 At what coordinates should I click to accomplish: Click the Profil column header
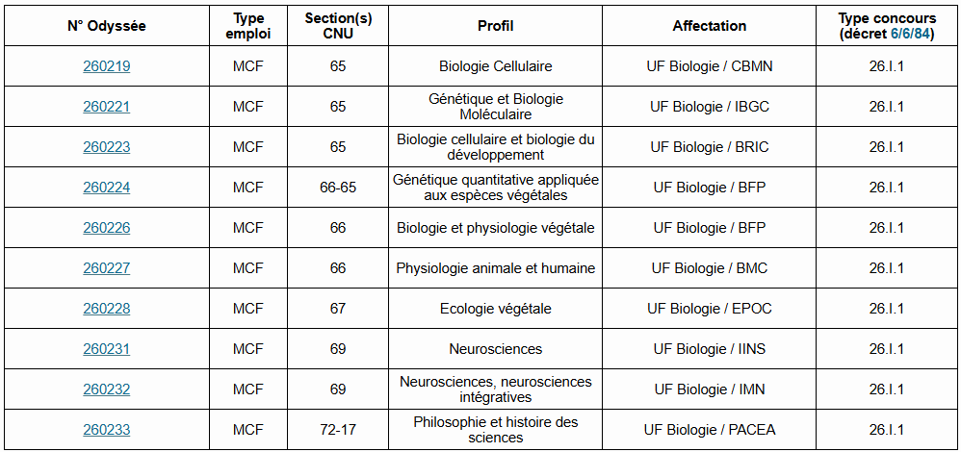pyautogui.click(x=495, y=26)
